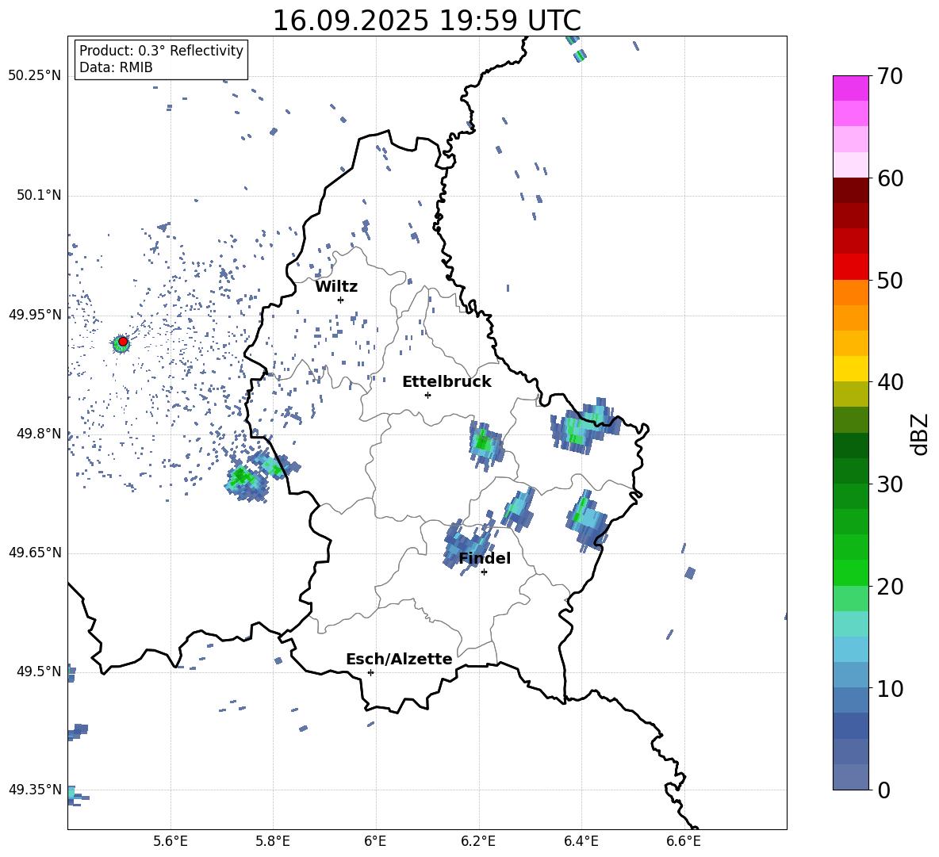Click the orange colorbar segment below 50
Viewport: 939px width, 857px height.
point(850,293)
